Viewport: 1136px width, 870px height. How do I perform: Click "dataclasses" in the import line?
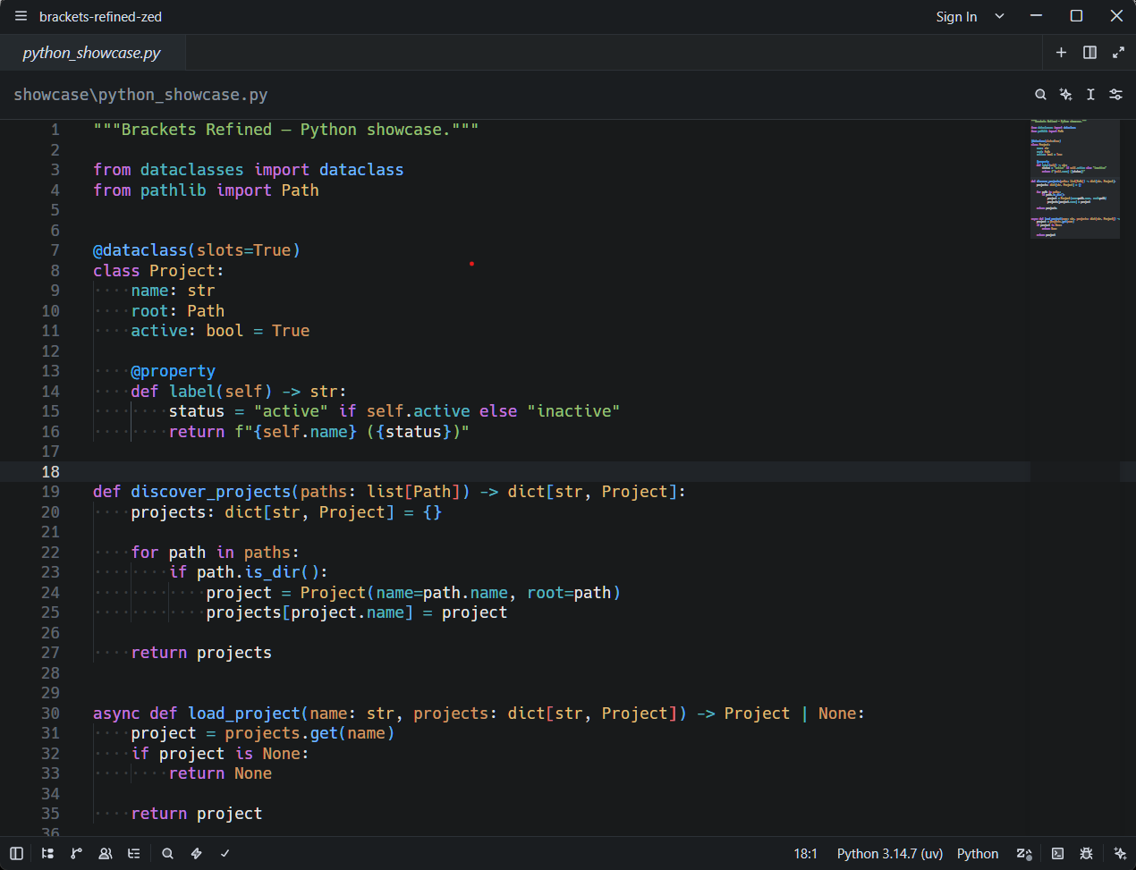coord(191,170)
